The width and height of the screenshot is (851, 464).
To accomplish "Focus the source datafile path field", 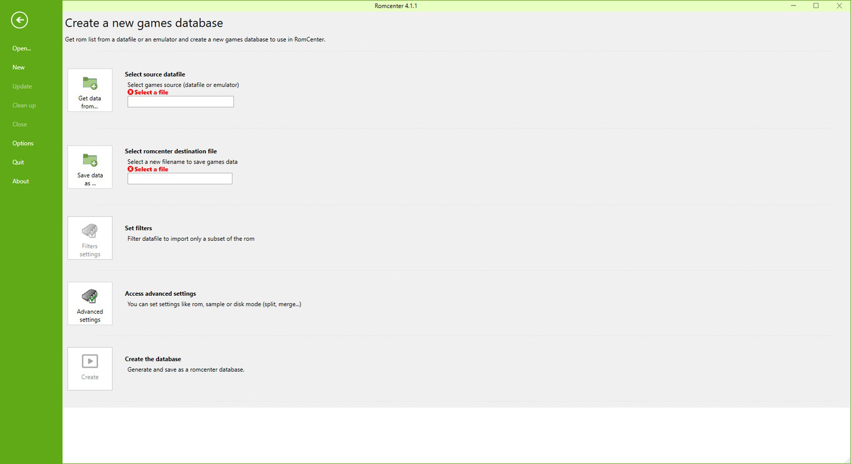I will click(181, 102).
